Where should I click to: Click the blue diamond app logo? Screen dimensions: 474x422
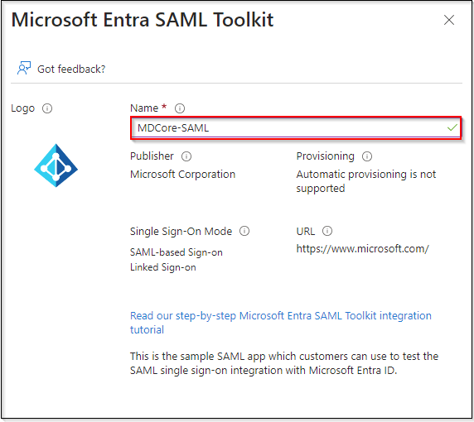point(56,165)
